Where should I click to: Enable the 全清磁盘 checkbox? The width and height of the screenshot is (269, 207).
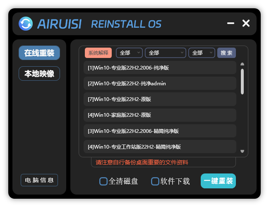tap(103, 181)
